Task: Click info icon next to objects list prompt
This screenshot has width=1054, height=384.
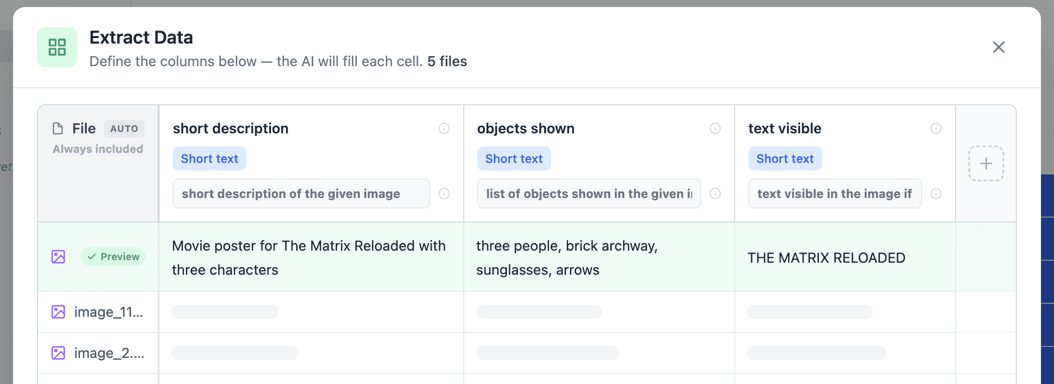Action: [x=715, y=194]
